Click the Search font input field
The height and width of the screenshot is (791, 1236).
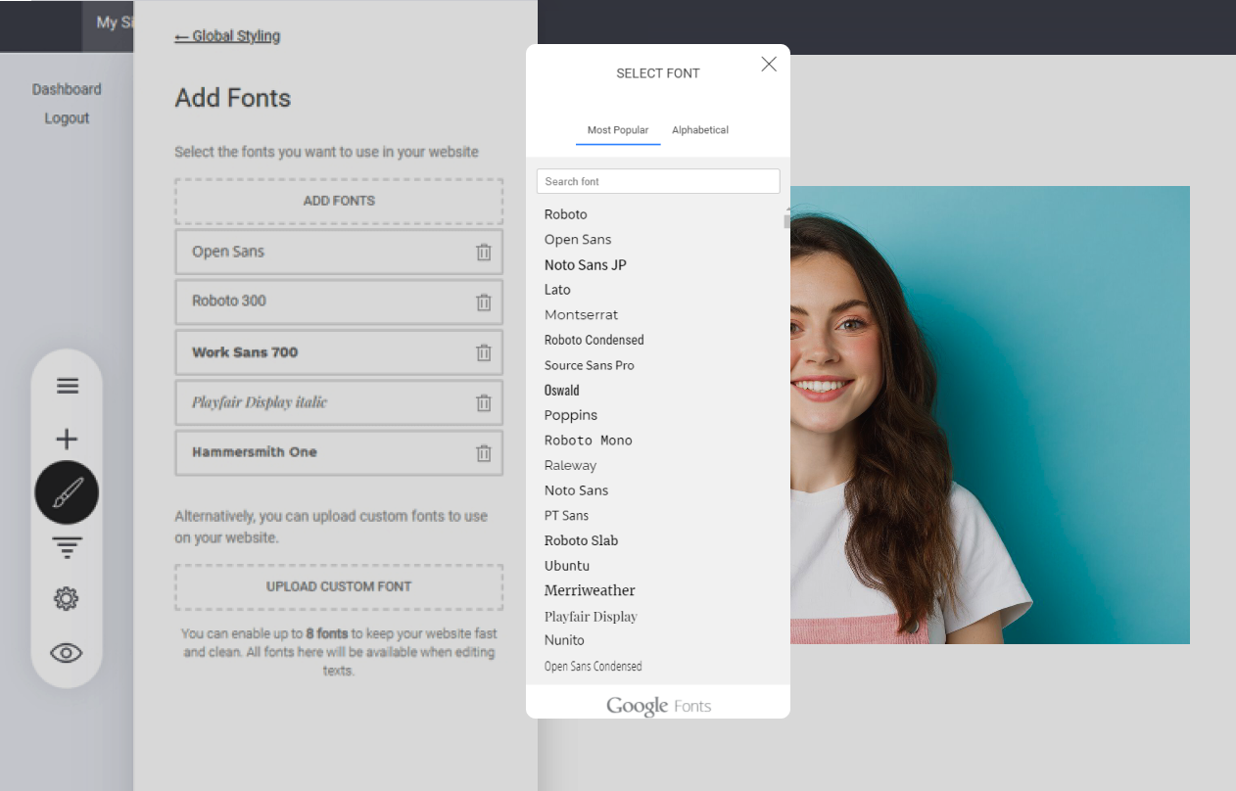coord(657,181)
